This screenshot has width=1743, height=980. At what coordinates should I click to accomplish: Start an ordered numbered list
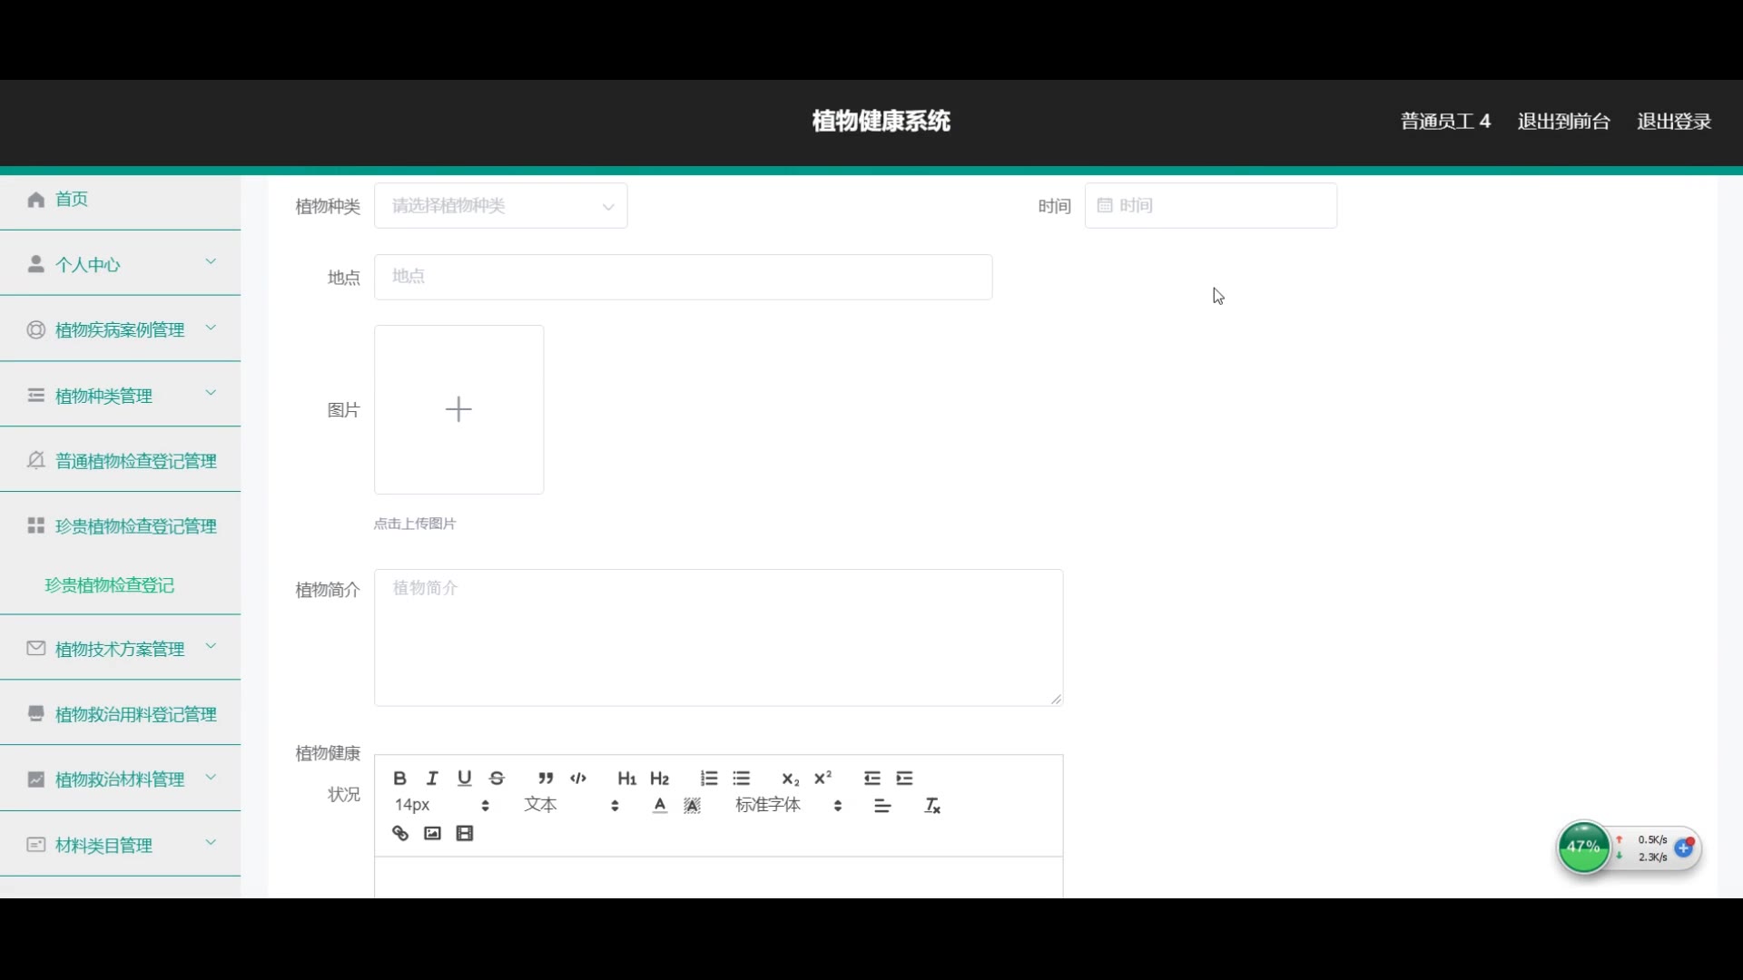(x=709, y=779)
